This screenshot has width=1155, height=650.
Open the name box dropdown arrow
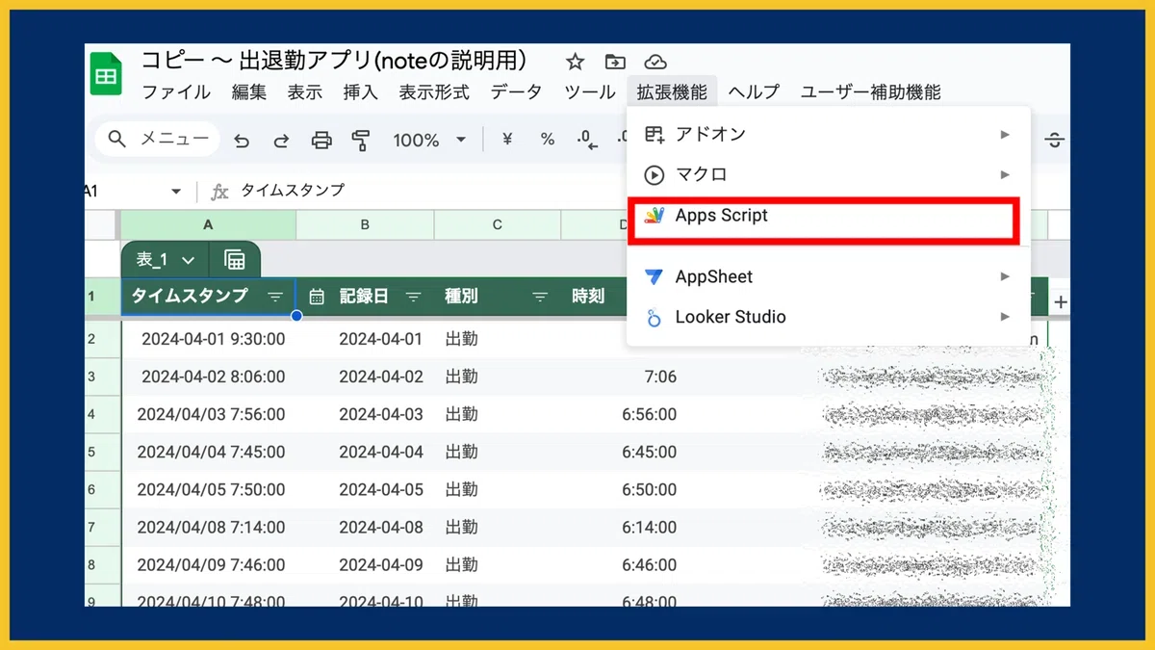176,192
